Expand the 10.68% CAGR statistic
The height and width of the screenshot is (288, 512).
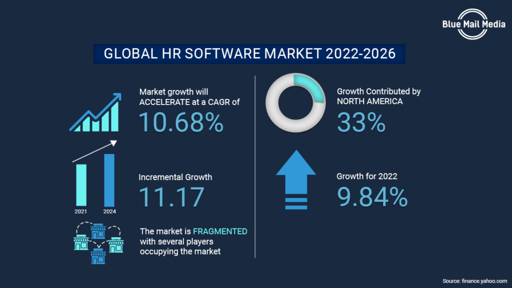181,122
